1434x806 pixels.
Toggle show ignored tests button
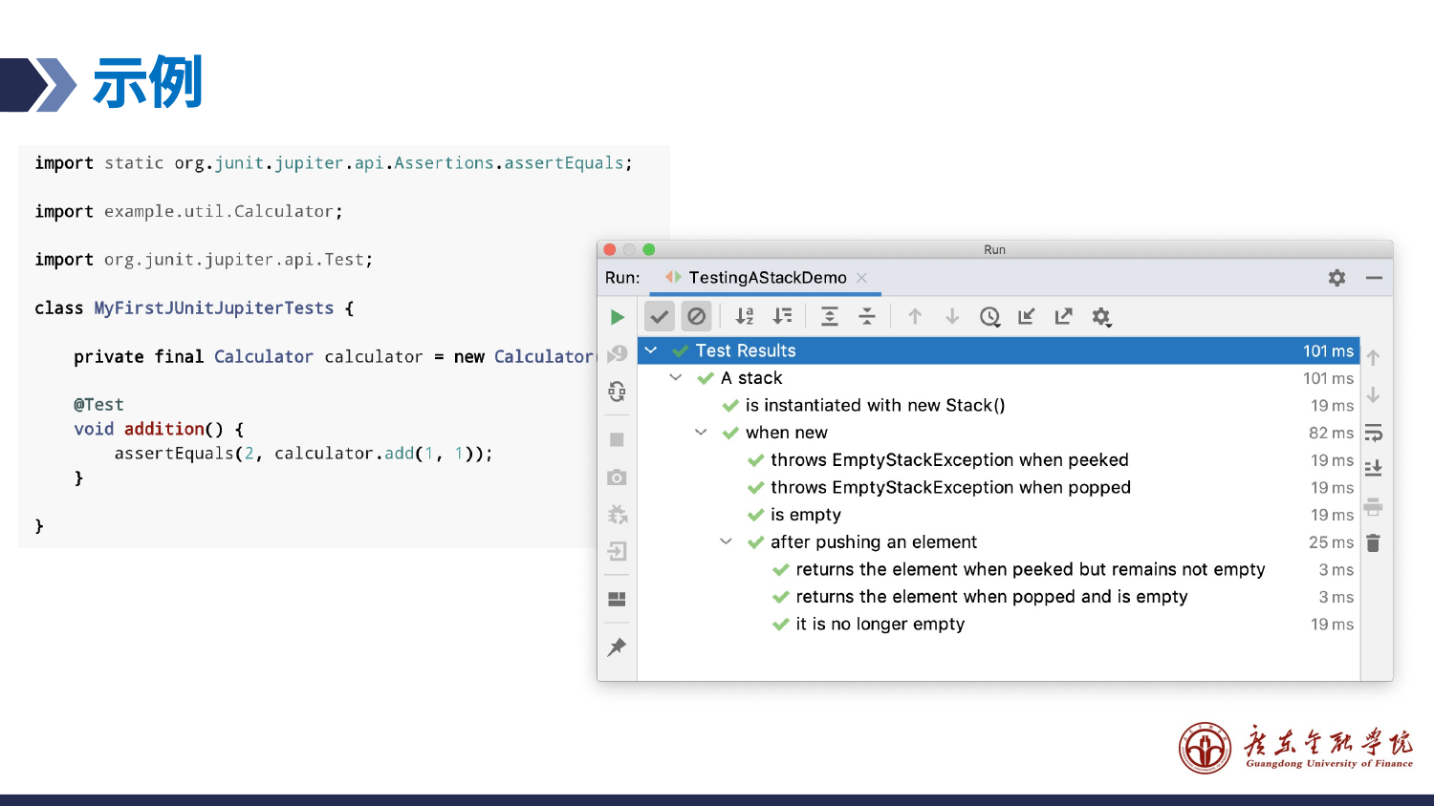697,316
